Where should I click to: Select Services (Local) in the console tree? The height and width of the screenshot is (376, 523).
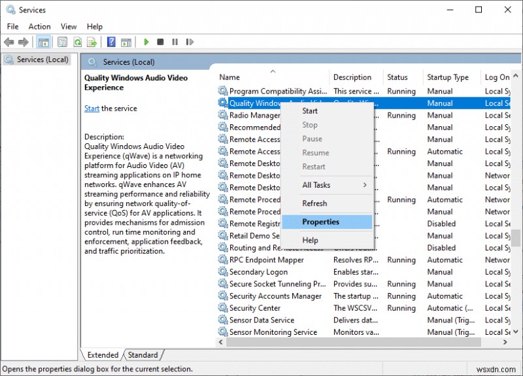pyautogui.click(x=42, y=60)
